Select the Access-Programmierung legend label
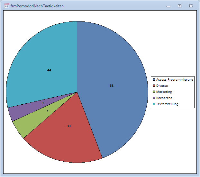 (175, 79)
